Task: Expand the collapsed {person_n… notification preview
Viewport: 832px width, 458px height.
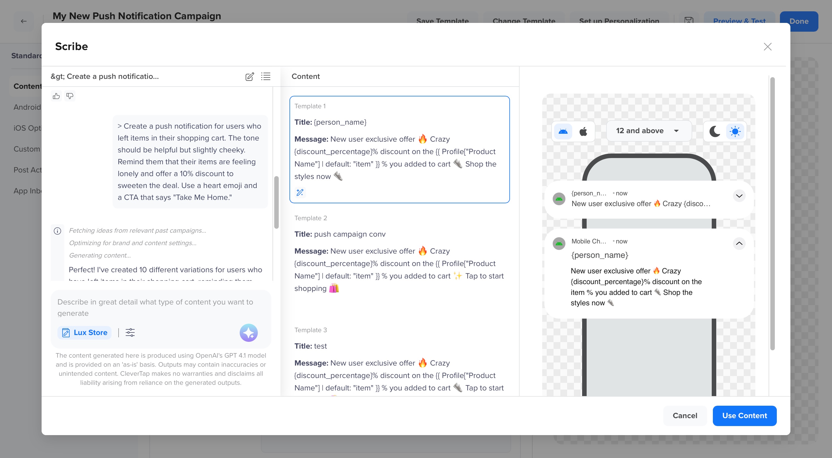Action: [739, 196]
